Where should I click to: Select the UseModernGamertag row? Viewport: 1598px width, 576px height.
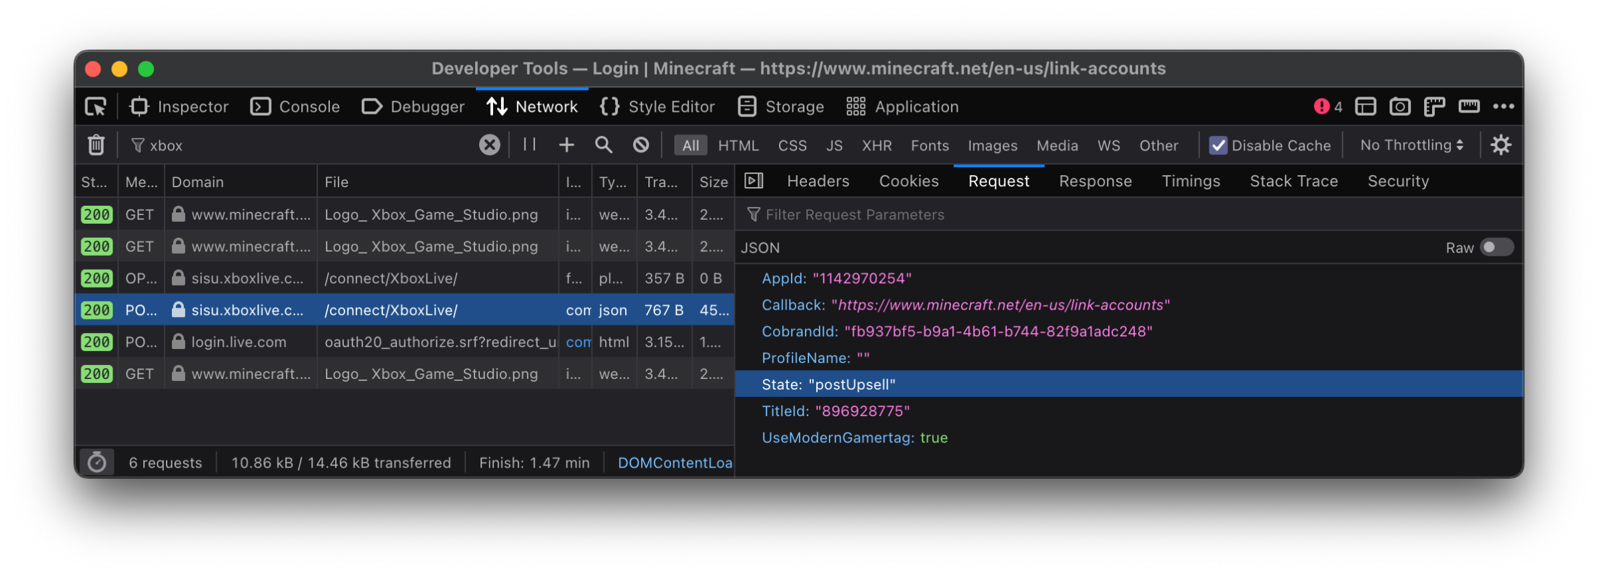pos(1129,437)
